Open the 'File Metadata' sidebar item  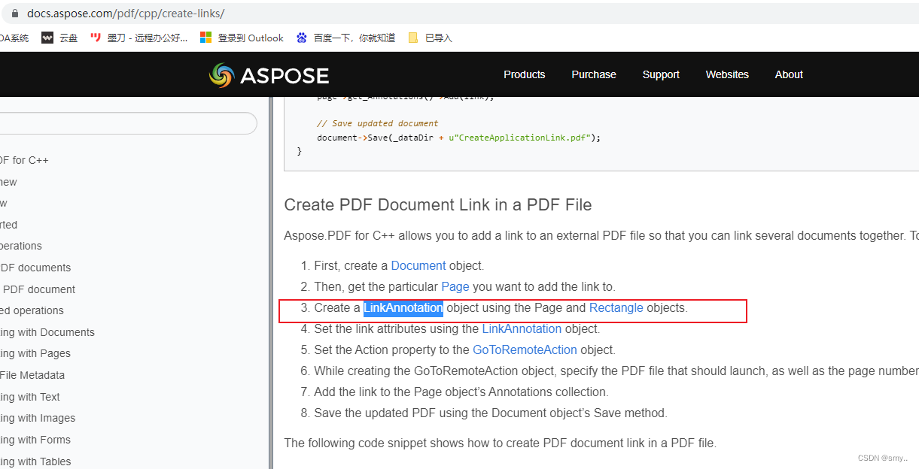(x=32, y=375)
